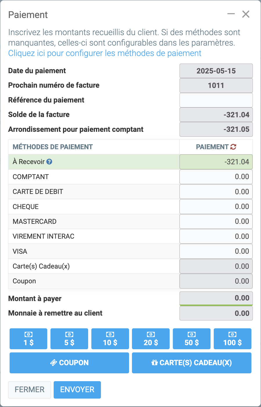Add 1 $ cash bill
Image resolution: width=261 pixels, height=407 pixels.
28,339
